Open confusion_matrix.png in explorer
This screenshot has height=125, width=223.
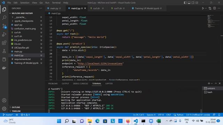coord(26,28)
